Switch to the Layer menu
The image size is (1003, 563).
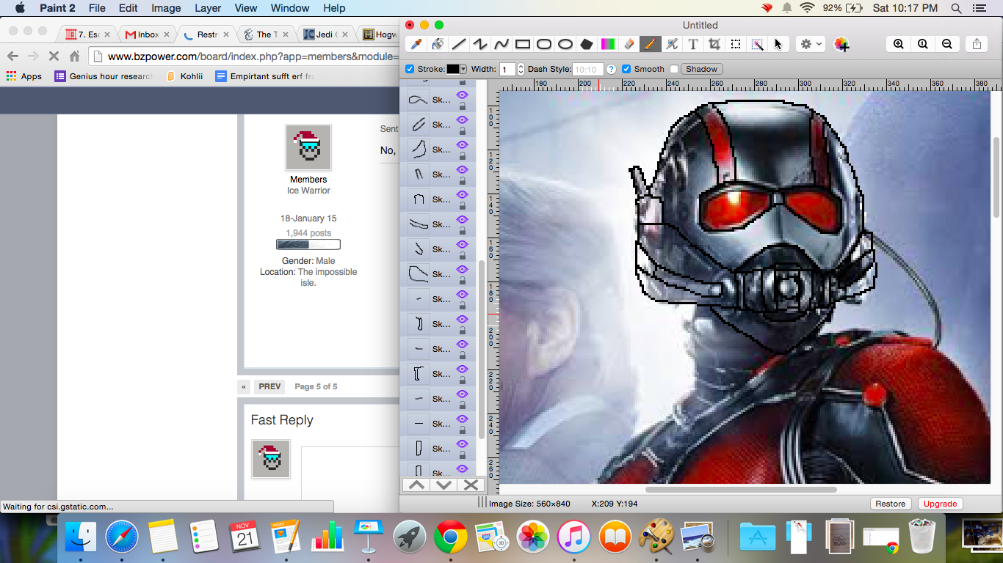point(208,8)
